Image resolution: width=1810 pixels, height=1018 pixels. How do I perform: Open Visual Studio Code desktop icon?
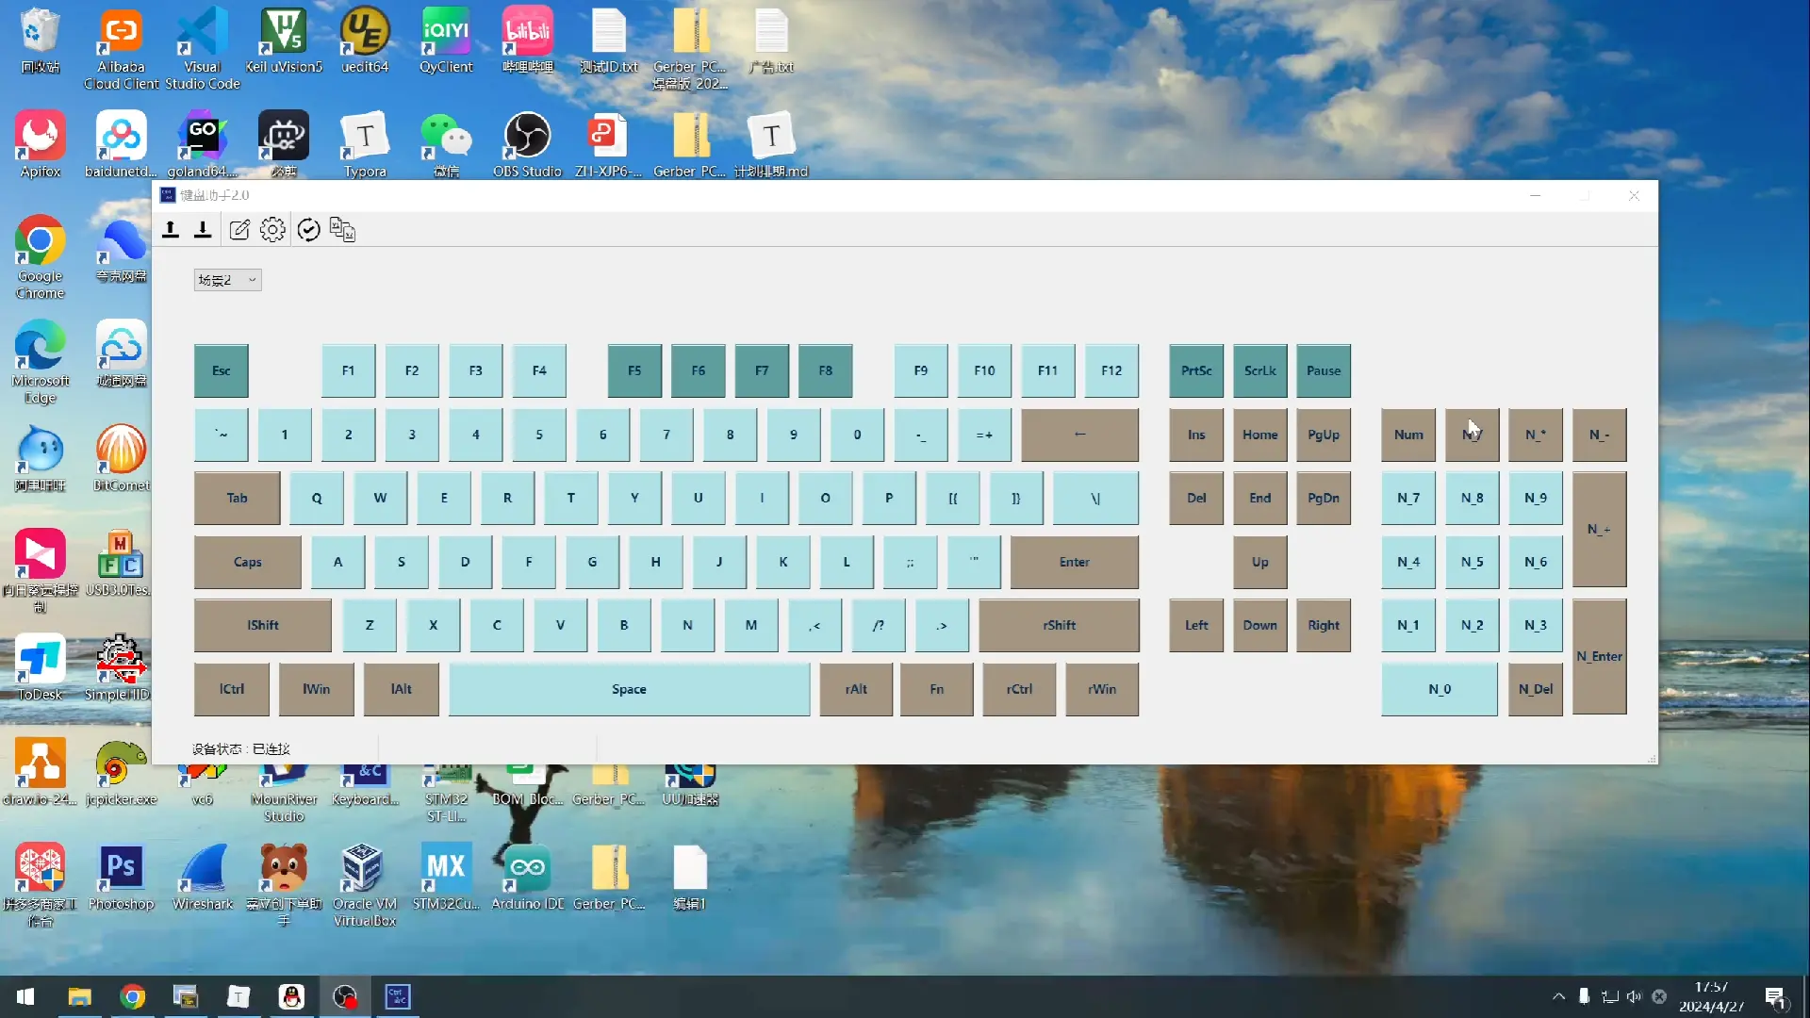click(203, 47)
